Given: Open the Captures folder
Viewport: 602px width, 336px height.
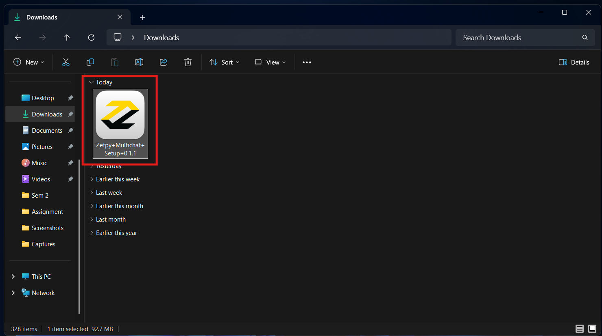Looking at the screenshot, I should click(x=40, y=244).
